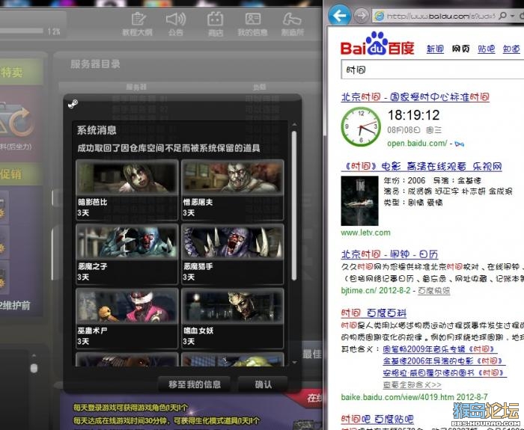Image resolution: width=524 pixels, height=430 pixels.
Task: Open the 北京时间 - 国家授时中心标准时间 result
Action: (415, 96)
